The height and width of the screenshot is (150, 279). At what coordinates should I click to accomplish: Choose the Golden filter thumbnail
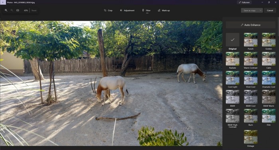(x=269, y=40)
